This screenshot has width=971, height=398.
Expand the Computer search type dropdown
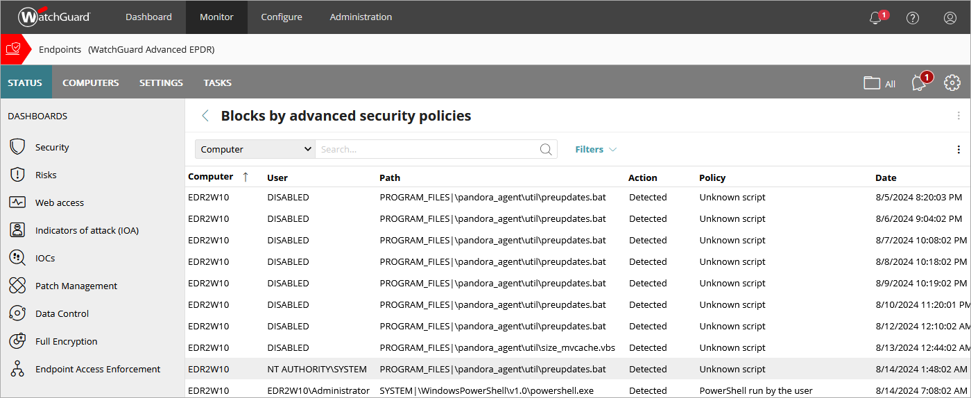pos(255,149)
